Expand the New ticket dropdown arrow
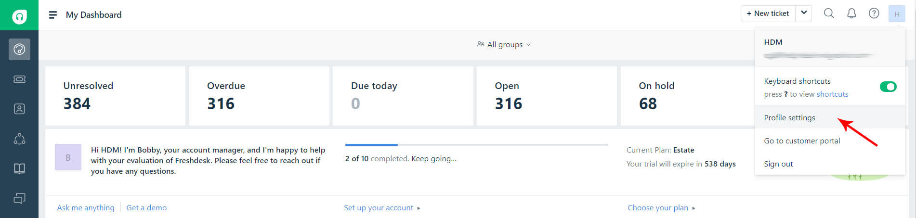Screen dimensions: 916x218 804,13
